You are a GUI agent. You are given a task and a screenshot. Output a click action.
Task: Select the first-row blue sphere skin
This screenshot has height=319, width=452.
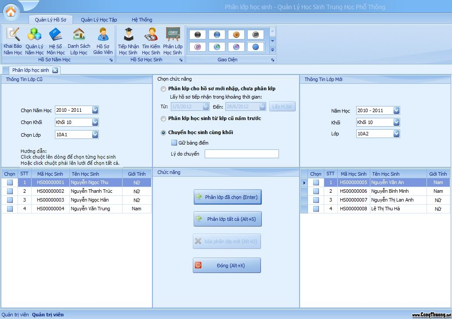(217, 35)
